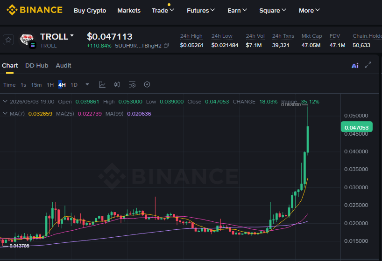The height and width of the screenshot is (261, 382).
Task: Switch to the Chart tab
Action: coord(10,65)
